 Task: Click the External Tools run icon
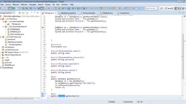coord(84,8)
